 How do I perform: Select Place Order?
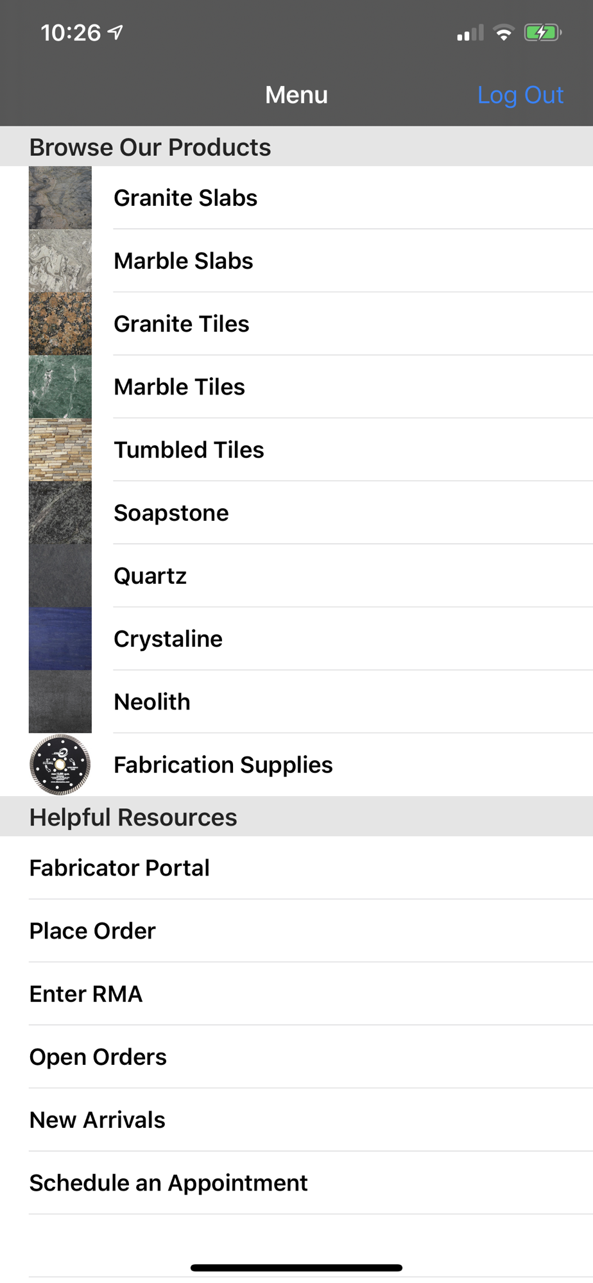point(92,931)
